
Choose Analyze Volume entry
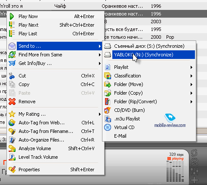56,148
